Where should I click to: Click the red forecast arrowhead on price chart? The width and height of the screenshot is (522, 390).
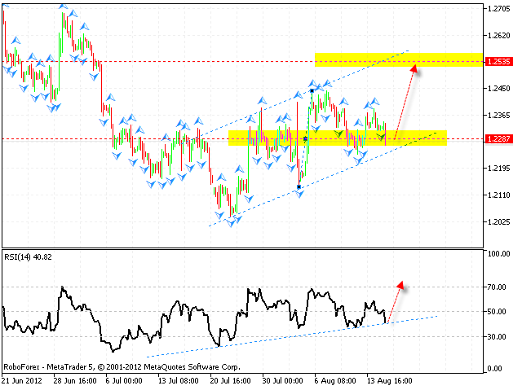pyautogui.click(x=414, y=70)
